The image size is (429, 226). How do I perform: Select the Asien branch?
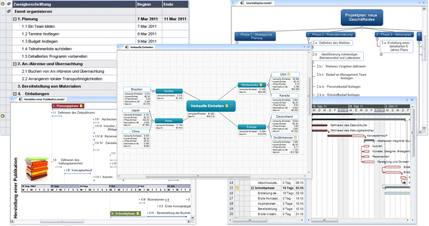[169, 121]
